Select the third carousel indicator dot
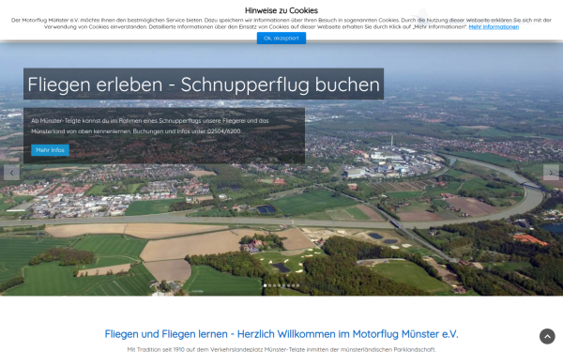The width and height of the screenshot is (563, 352). (x=274, y=285)
